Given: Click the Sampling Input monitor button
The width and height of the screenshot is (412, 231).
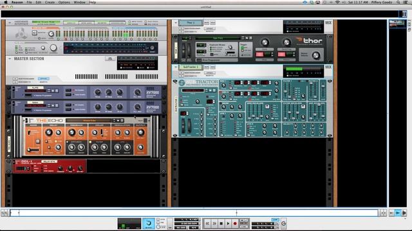Looking at the screenshot, I should 34,33.
